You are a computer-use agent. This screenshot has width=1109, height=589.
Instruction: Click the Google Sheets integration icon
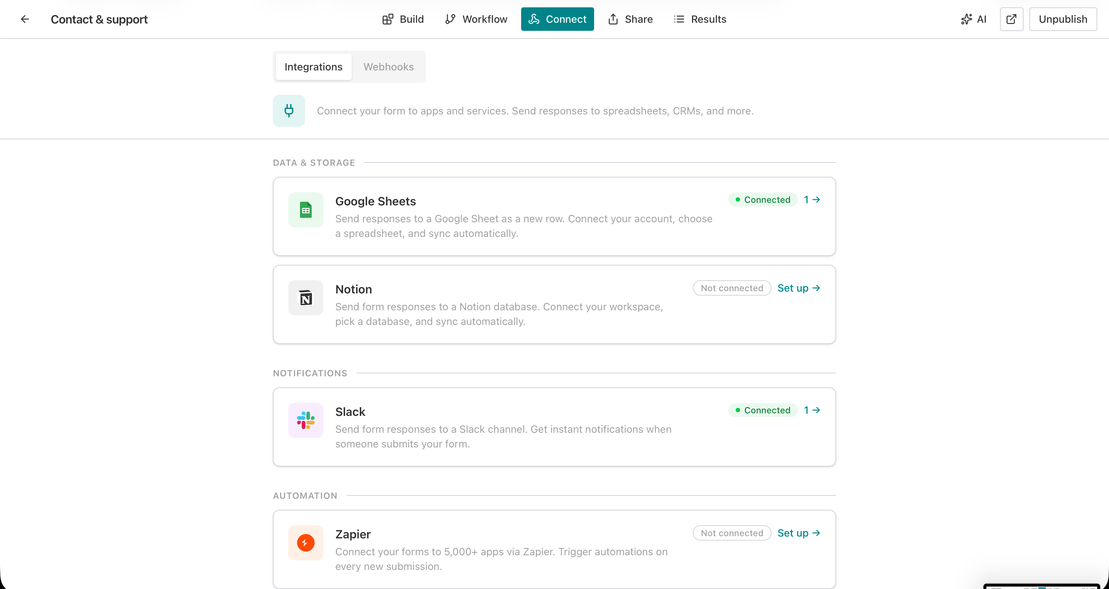pos(305,210)
